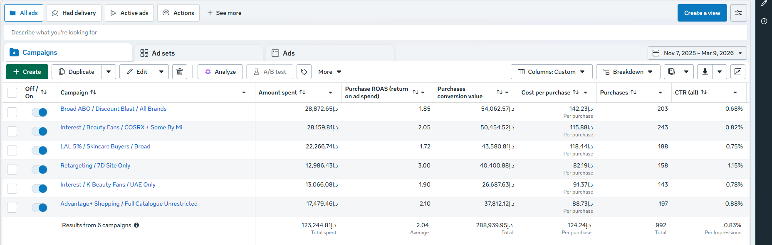Open Campaign column options caret
The width and height of the screenshot is (772, 245).
(x=244, y=92)
